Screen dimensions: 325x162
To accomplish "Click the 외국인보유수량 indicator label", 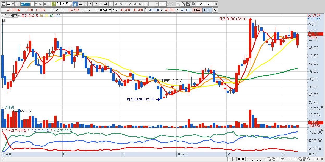I will point(15,130).
